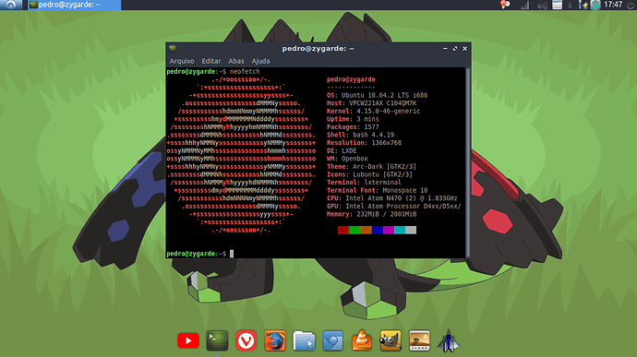Open the Arquivo menu
Image resolution: width=637 pixels, height=357 pixels.
182,61
